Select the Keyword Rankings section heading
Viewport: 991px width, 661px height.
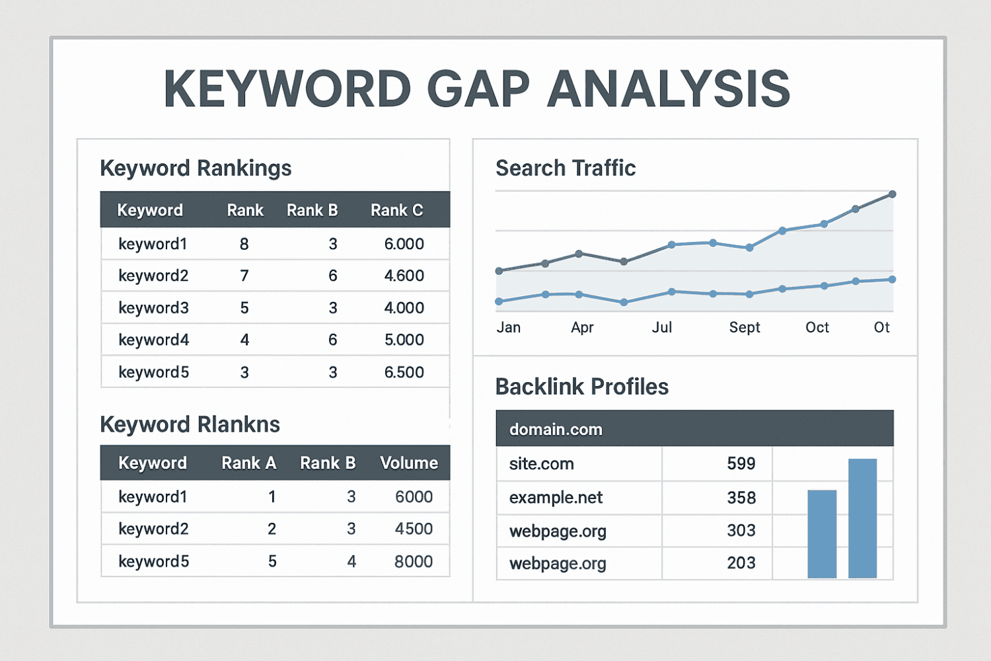[x=196, y=169]
